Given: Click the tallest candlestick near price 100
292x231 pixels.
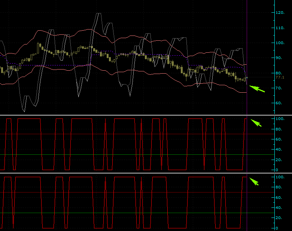Looking at the screenshot, I should (x=38, y=48).
